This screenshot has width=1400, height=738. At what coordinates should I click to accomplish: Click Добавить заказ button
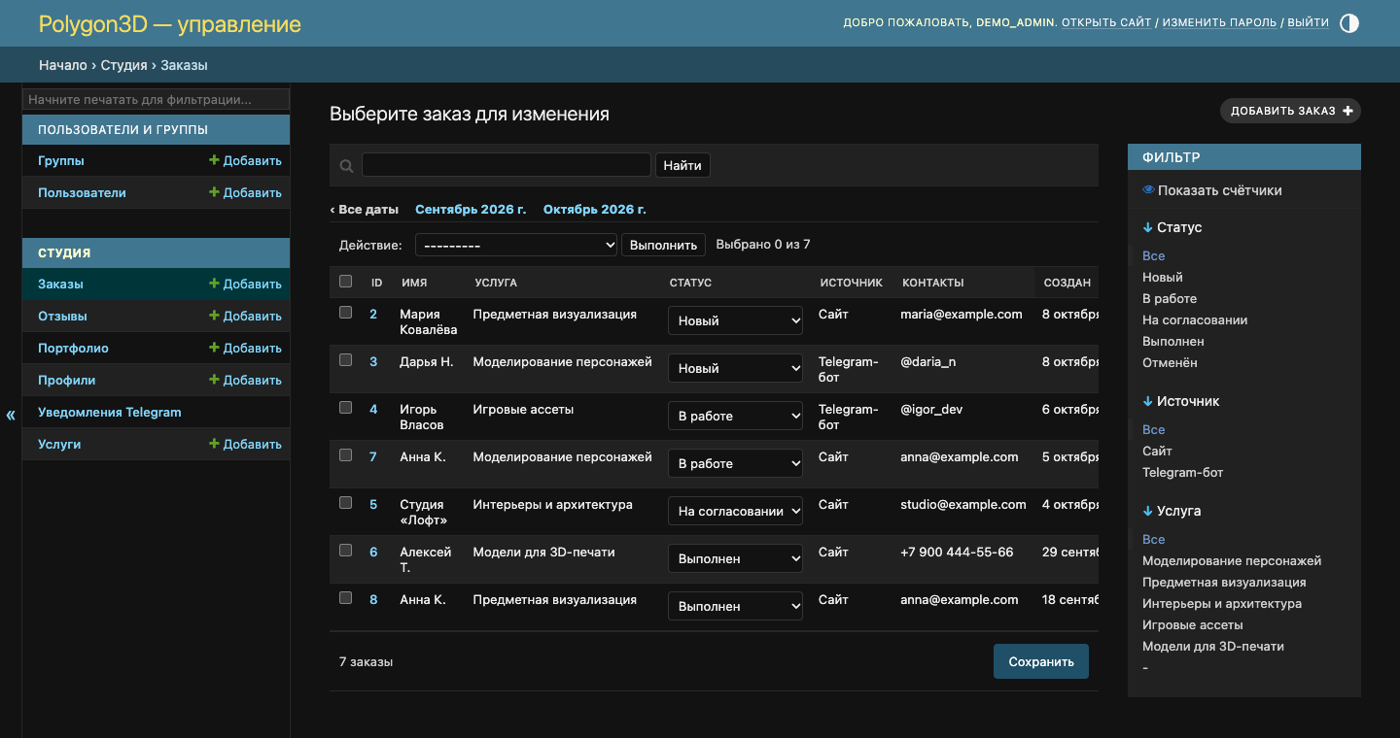coord(1290,111)
